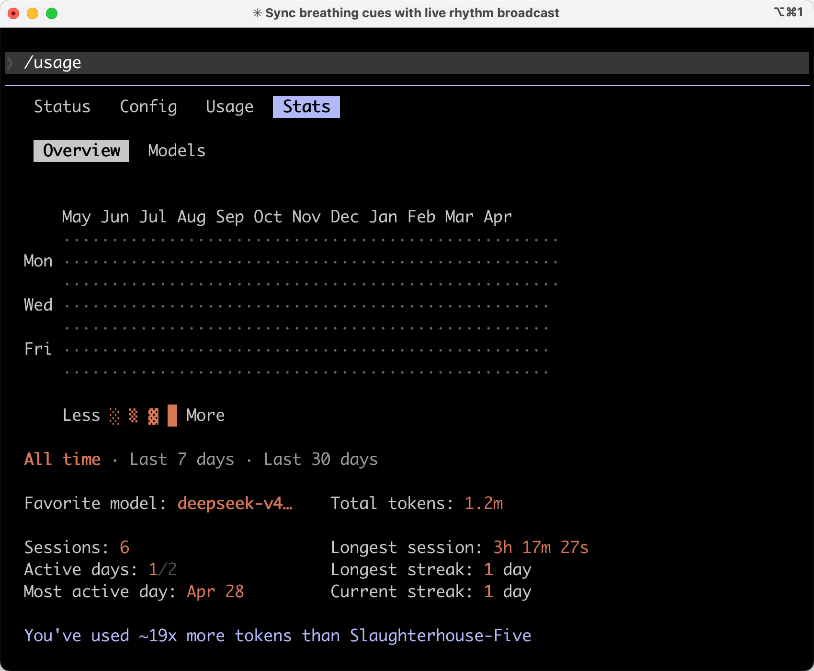Viewport: 814px width, 671px height.
Task: Switch range to Last 7 days
Action: click(x=182, y=459)
